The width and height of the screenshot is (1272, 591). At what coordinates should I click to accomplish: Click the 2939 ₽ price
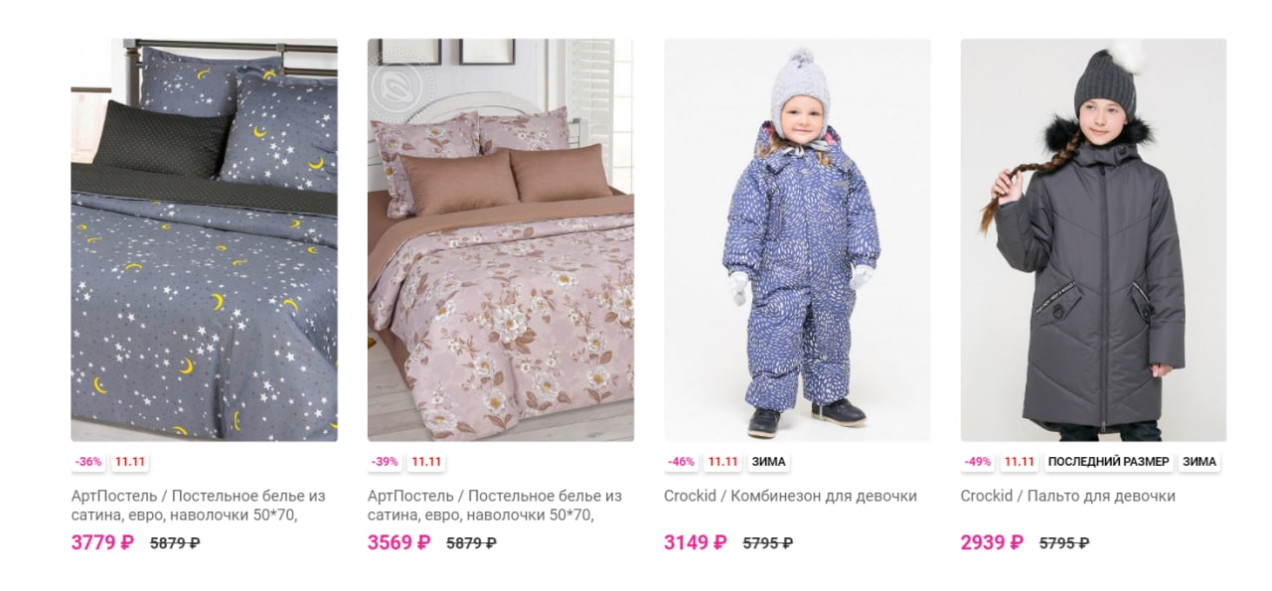(992, 542)
